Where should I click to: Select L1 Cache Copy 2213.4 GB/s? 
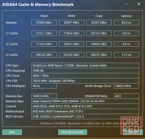99,33
